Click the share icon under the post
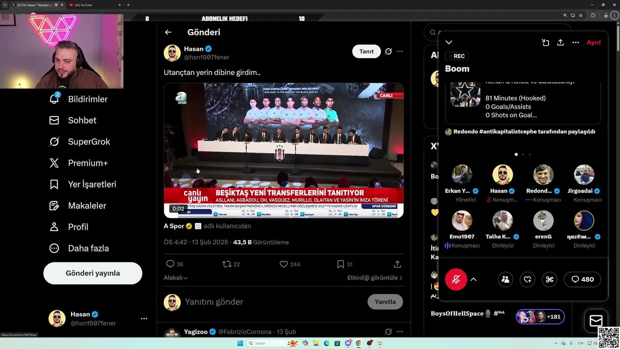 397,264
